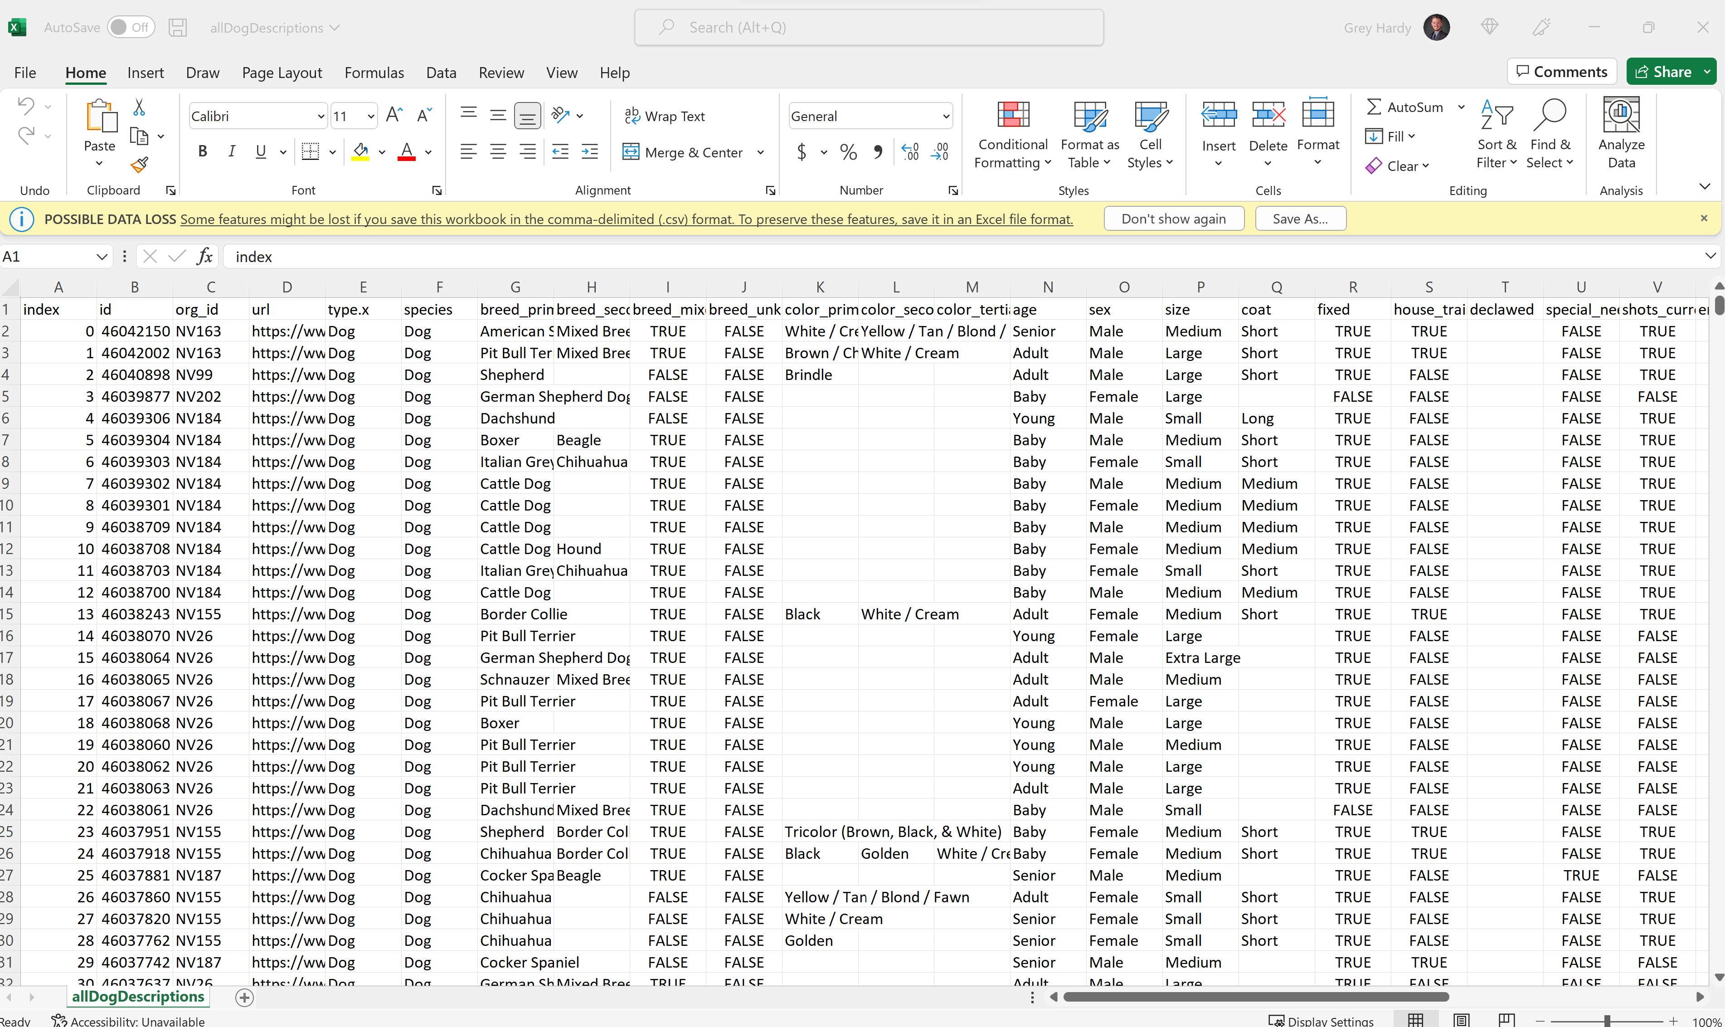Click Insert Function fx icon
Image resolution: width=1725 pixels, height=1027 pixels.
(x=204, y=257)
